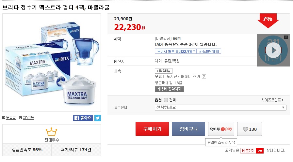Close the video ad overlay
The image size is (293, 162).
[286, 37]
